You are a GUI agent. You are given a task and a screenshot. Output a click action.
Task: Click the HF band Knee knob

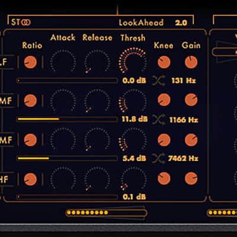coord(164,178)
